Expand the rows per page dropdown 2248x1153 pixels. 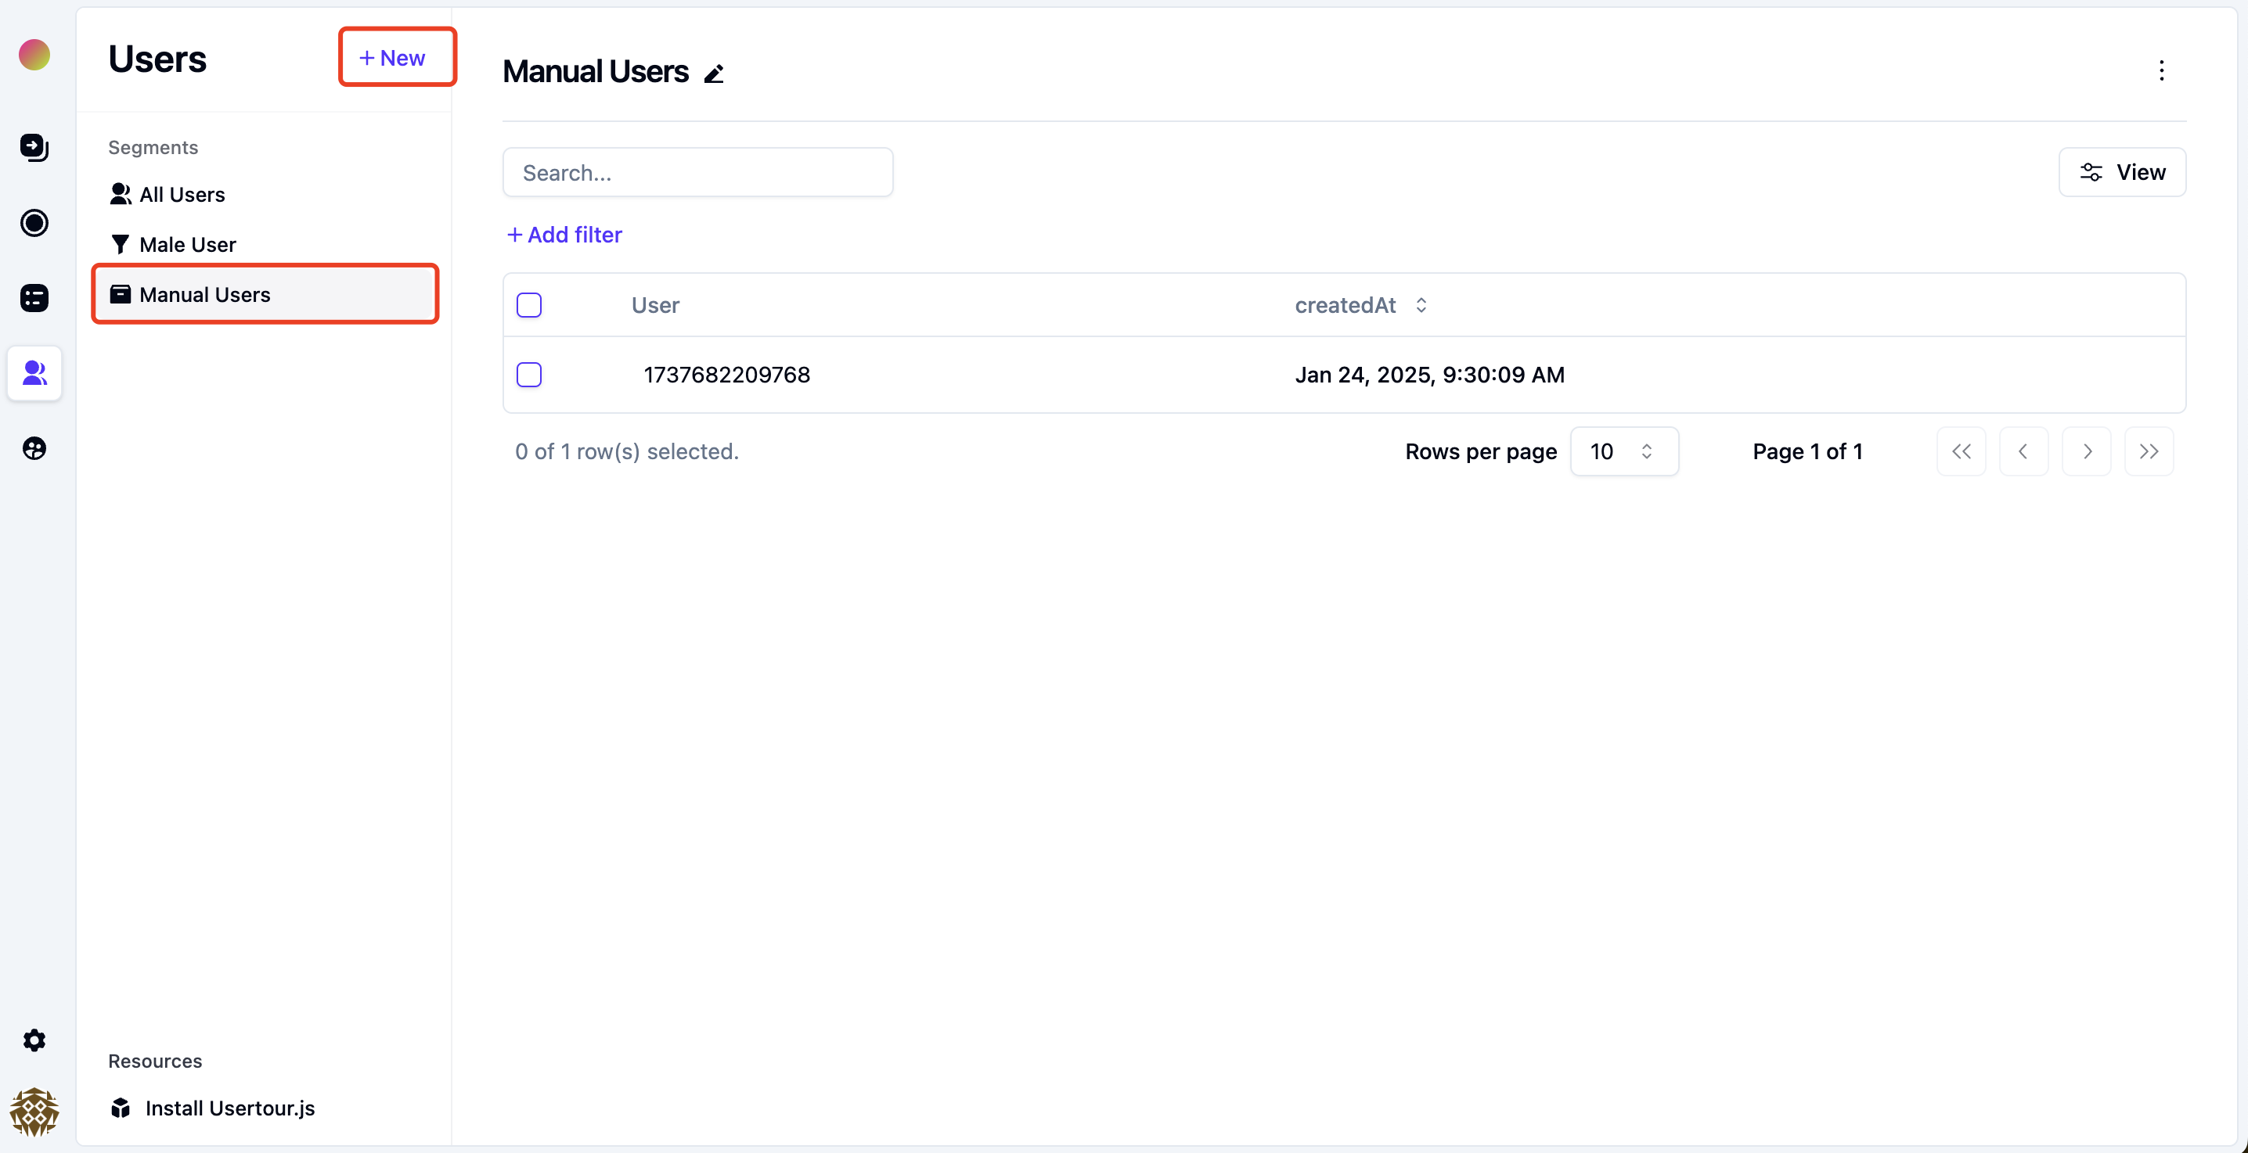1623,452
